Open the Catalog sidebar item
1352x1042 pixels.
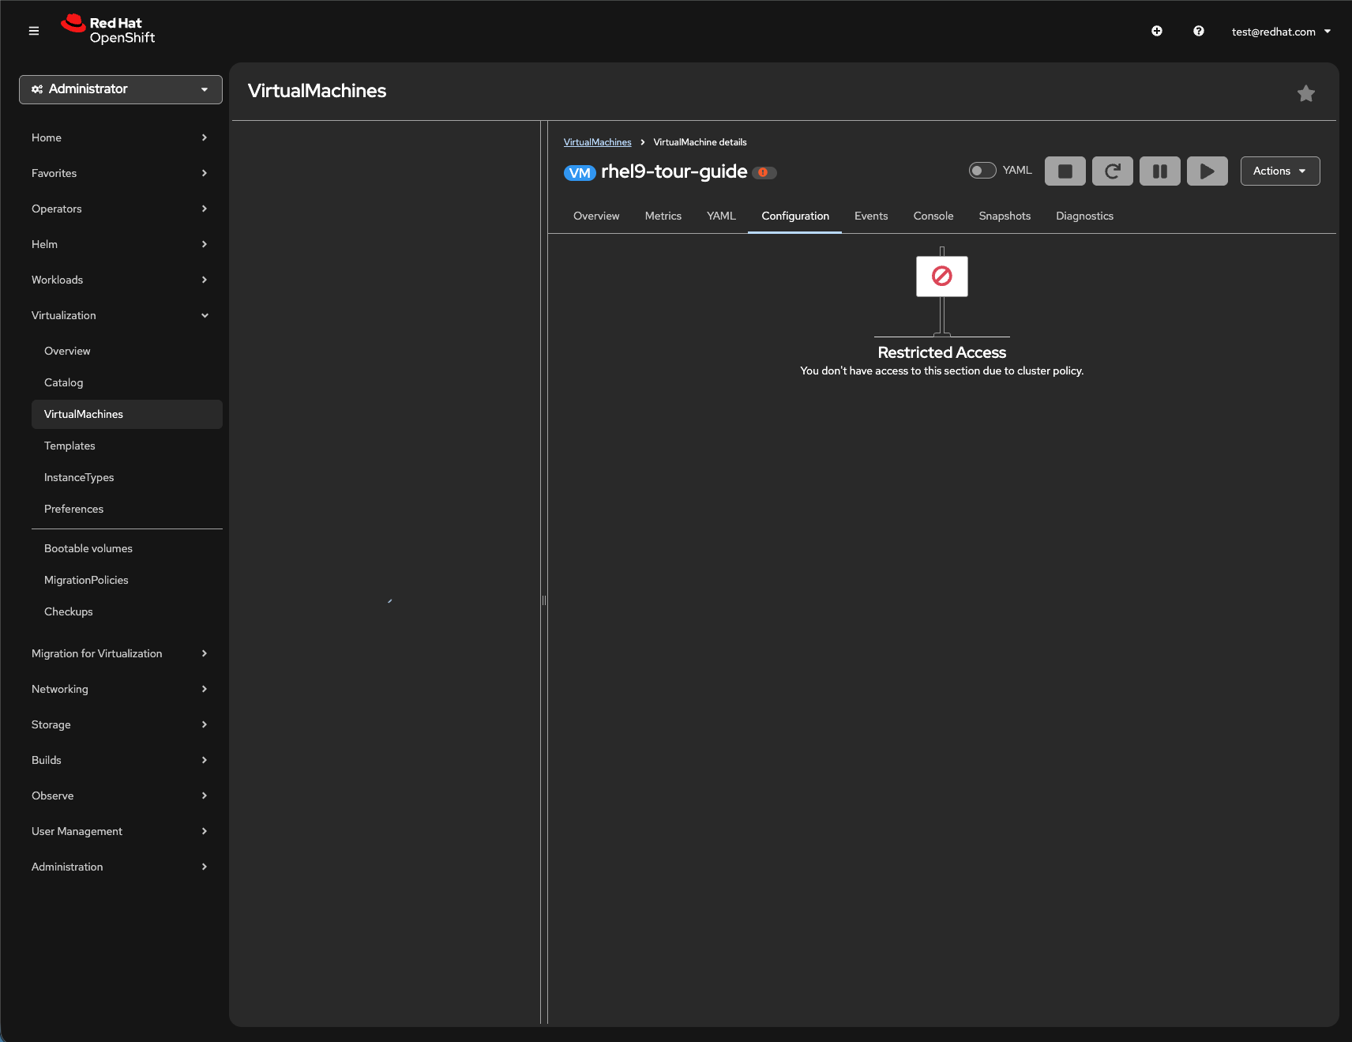pyautogui.click(x=127, y=382)
